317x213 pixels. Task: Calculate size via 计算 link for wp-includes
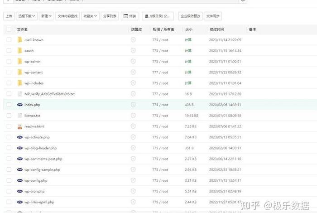[188, 83]
